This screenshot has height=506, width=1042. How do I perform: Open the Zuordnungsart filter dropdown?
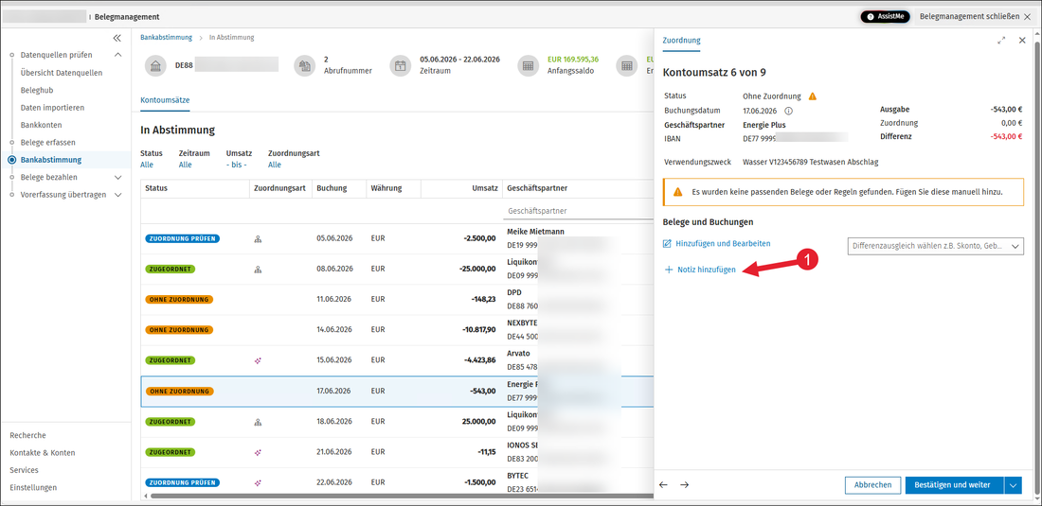[x=275, y=165]
